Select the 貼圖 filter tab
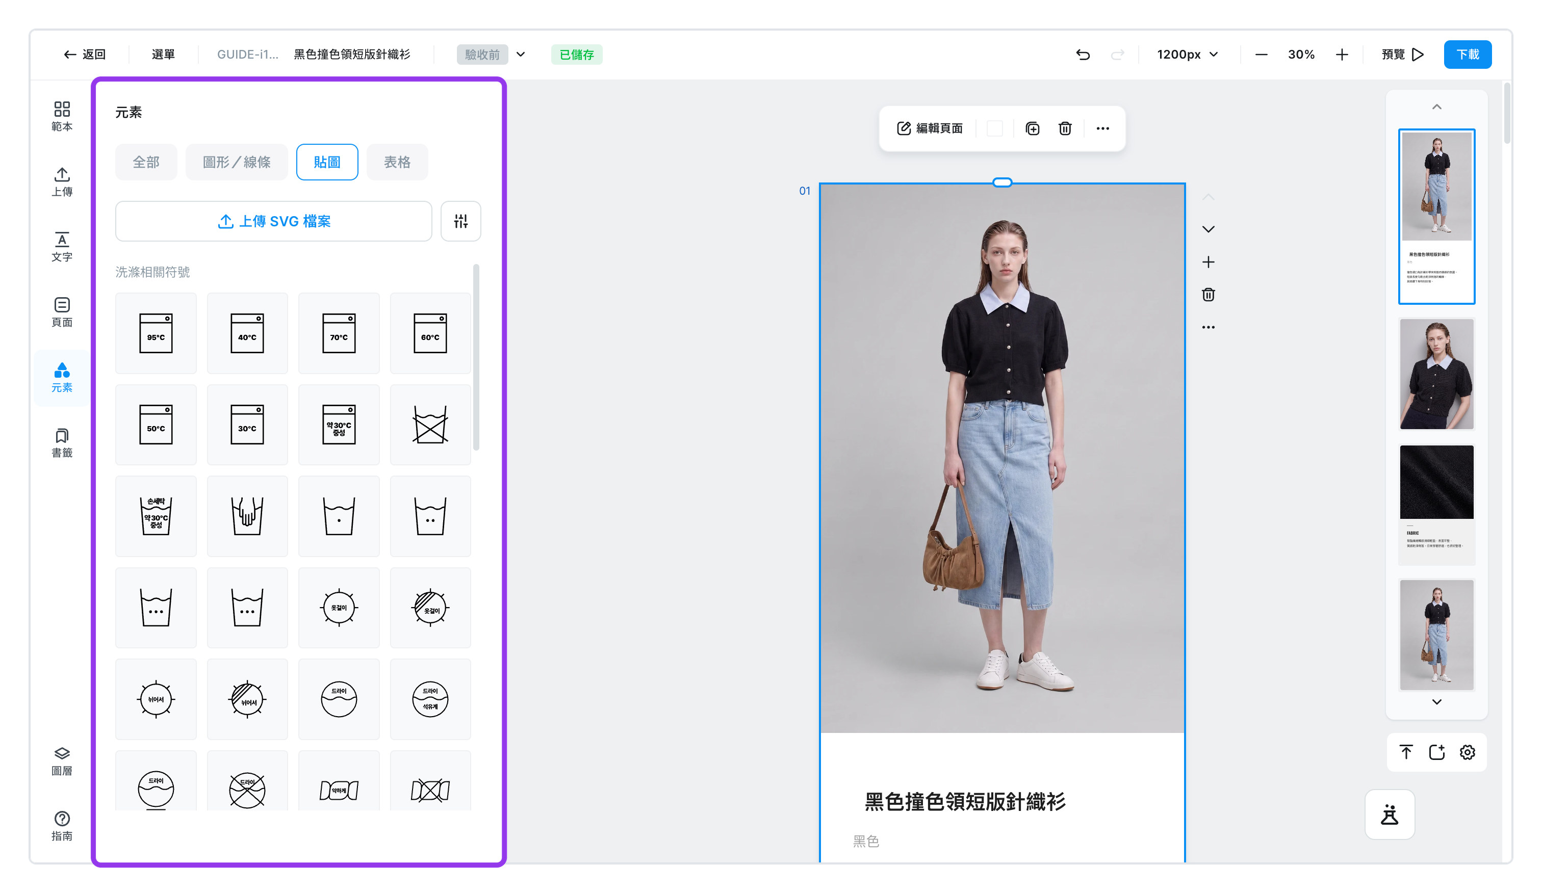Image resolution: width=1542 pixels, height=893 pixels. point(327,162)
